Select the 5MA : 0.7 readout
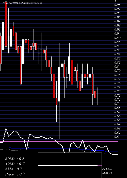Viewport: 127px width, 178px height. [14, 169]
